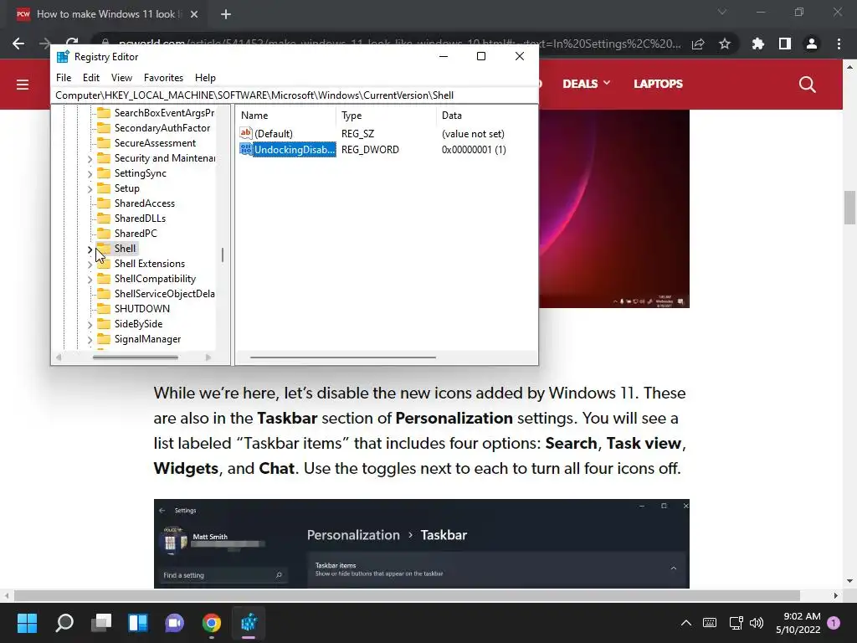The height and width of the screenshot is (643, 857).
Task: Click the REG_SZ type cell
Action: coord(357,133)
